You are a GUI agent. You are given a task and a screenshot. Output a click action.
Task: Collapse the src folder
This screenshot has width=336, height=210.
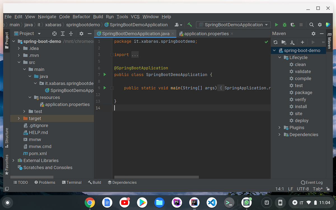tap(19, 62)
